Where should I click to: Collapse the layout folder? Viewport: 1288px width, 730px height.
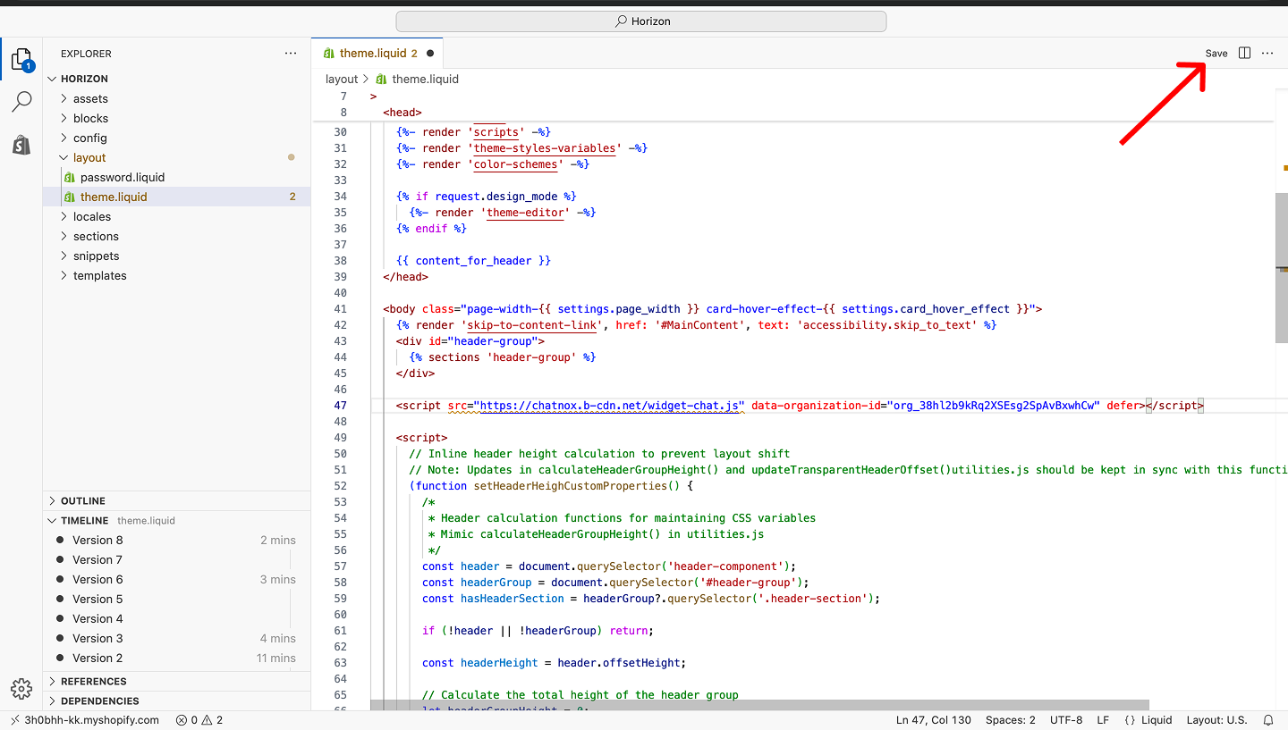177,158
